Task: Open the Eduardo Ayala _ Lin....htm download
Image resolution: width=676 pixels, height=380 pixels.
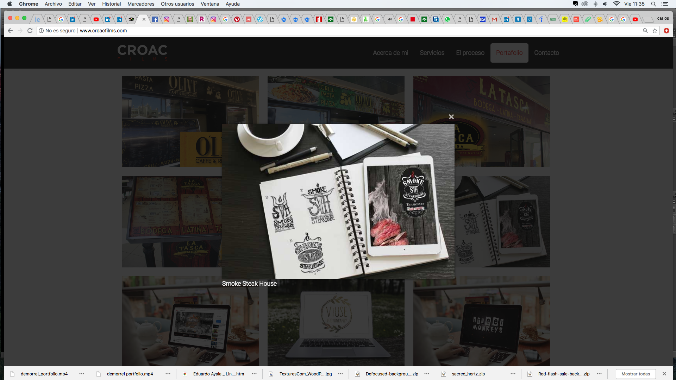Action: tap(218, 374)
